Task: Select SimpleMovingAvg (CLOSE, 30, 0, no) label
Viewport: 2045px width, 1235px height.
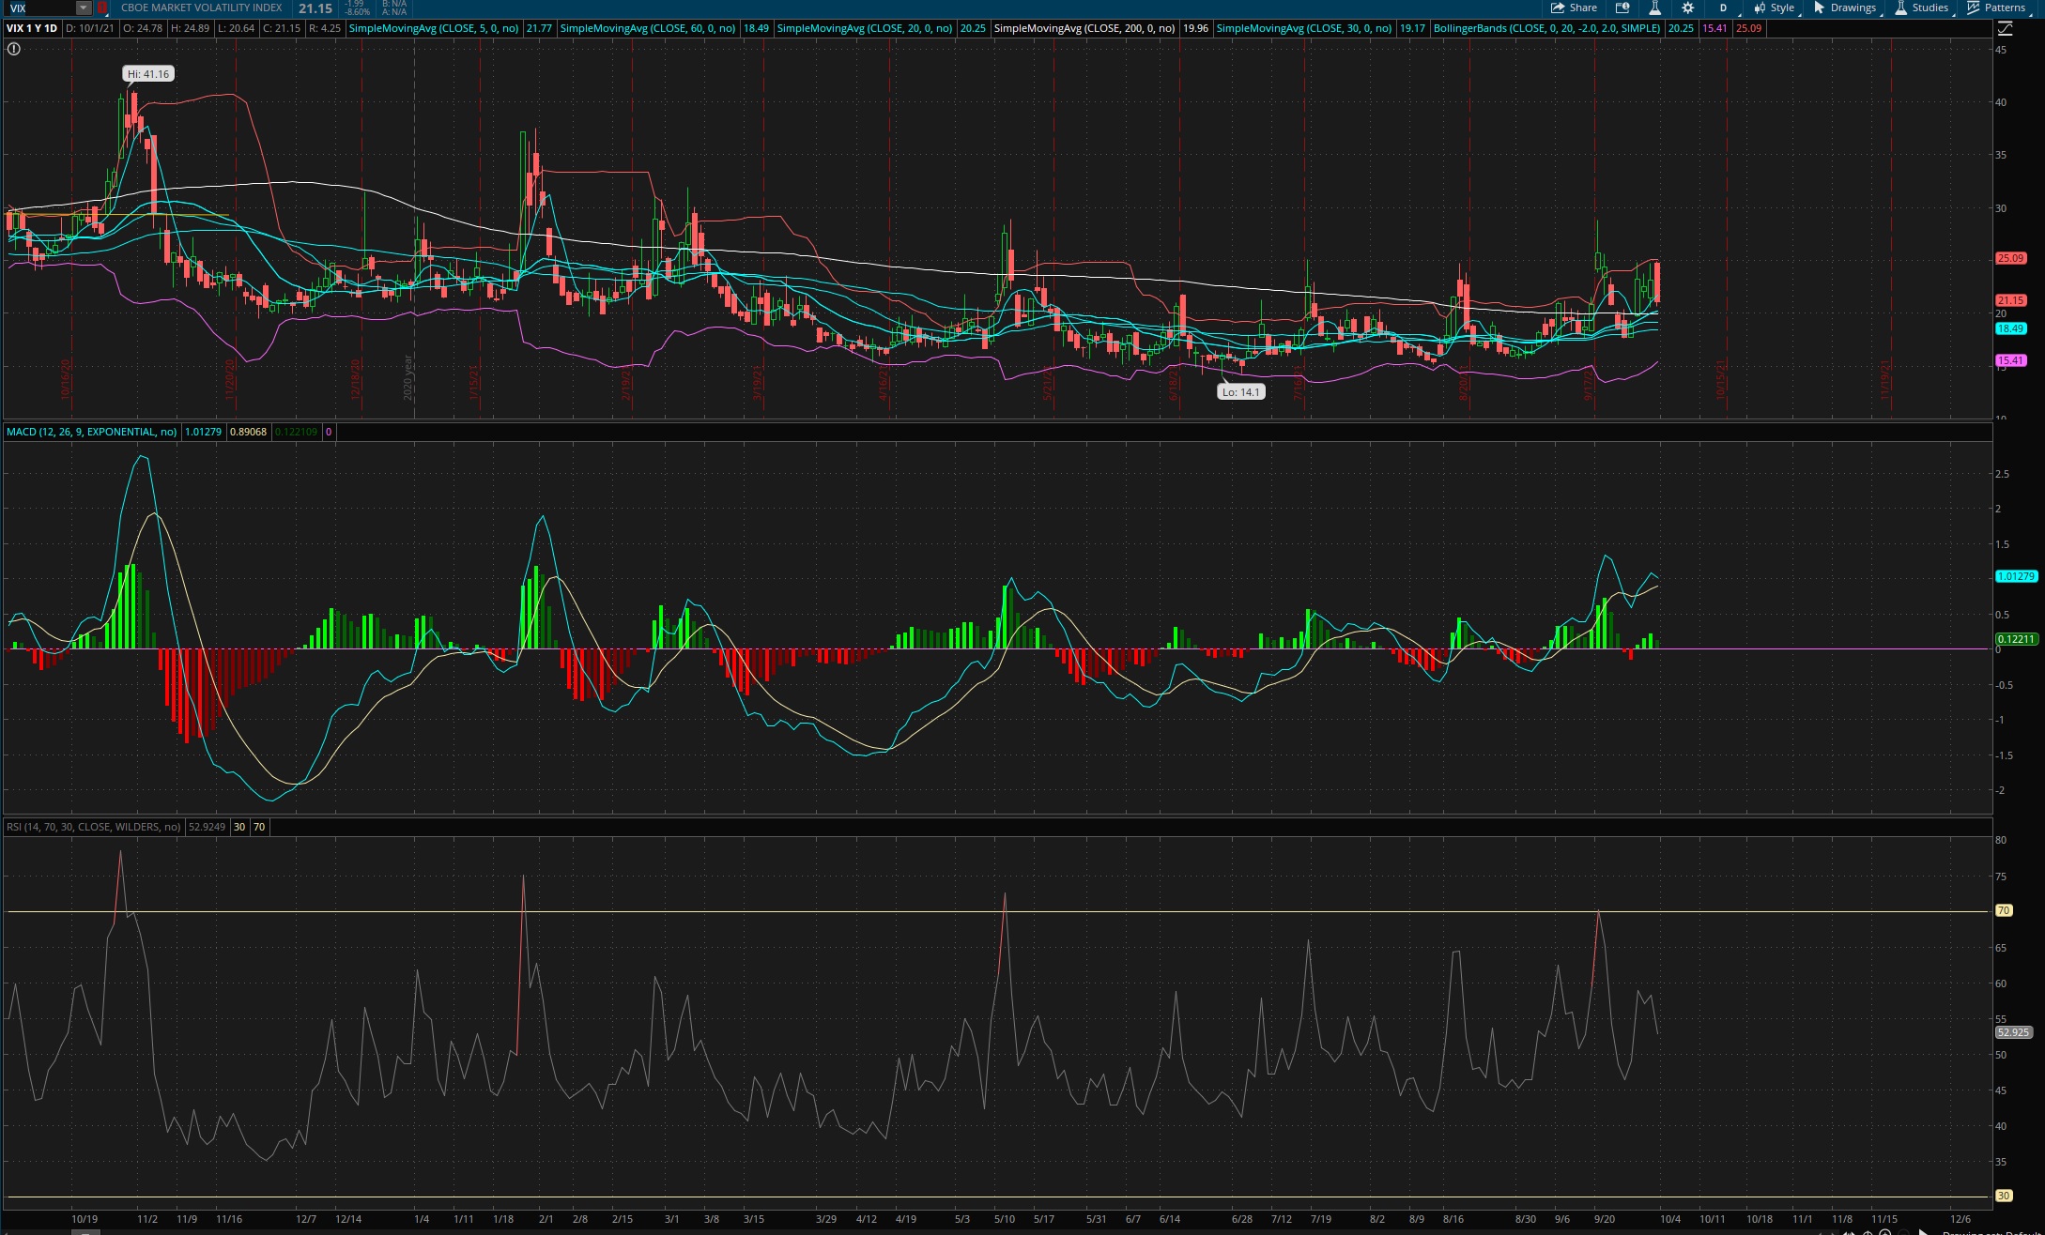Action: pyautogui.click(x=1303, y=28)
